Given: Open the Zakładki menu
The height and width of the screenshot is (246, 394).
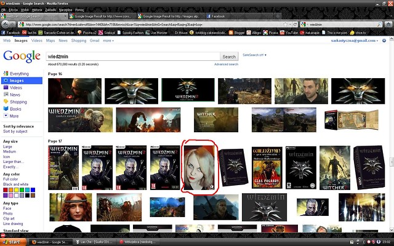Looking at the screenshot, I should click(x=50, y=10).
